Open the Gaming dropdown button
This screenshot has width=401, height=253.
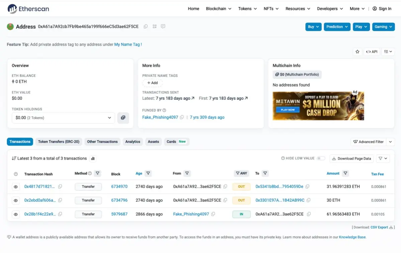(x=383, y=27)
